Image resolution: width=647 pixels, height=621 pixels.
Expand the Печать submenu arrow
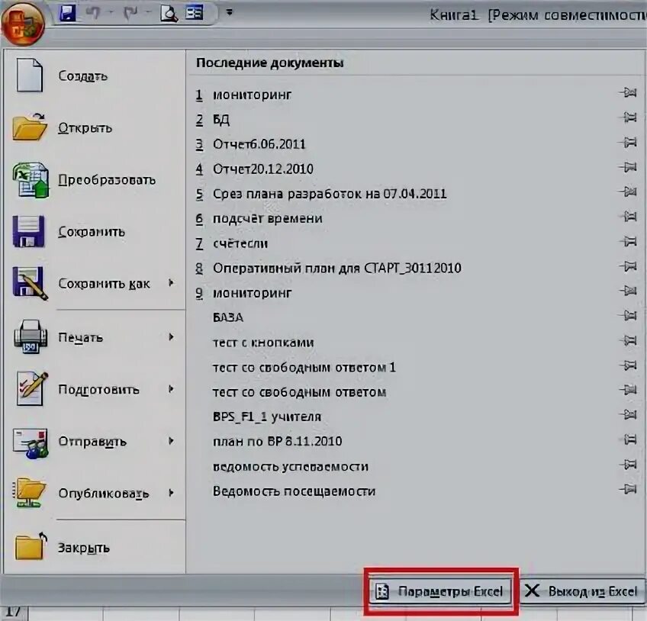[171, 337]
